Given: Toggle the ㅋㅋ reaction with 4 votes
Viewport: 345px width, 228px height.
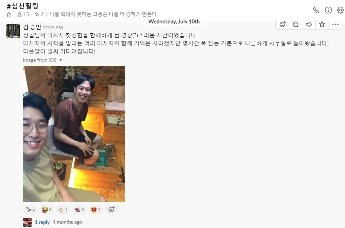Looking at the screenshot, I should click(x=30, y=210).
